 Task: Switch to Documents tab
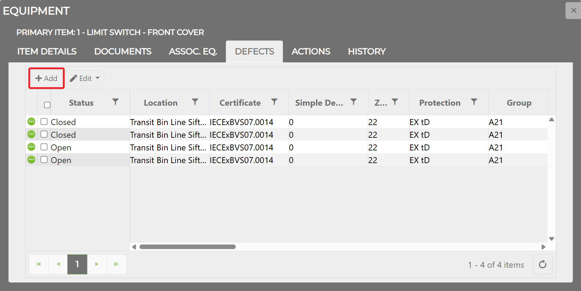pyautogui.click(x=123, y=51)
